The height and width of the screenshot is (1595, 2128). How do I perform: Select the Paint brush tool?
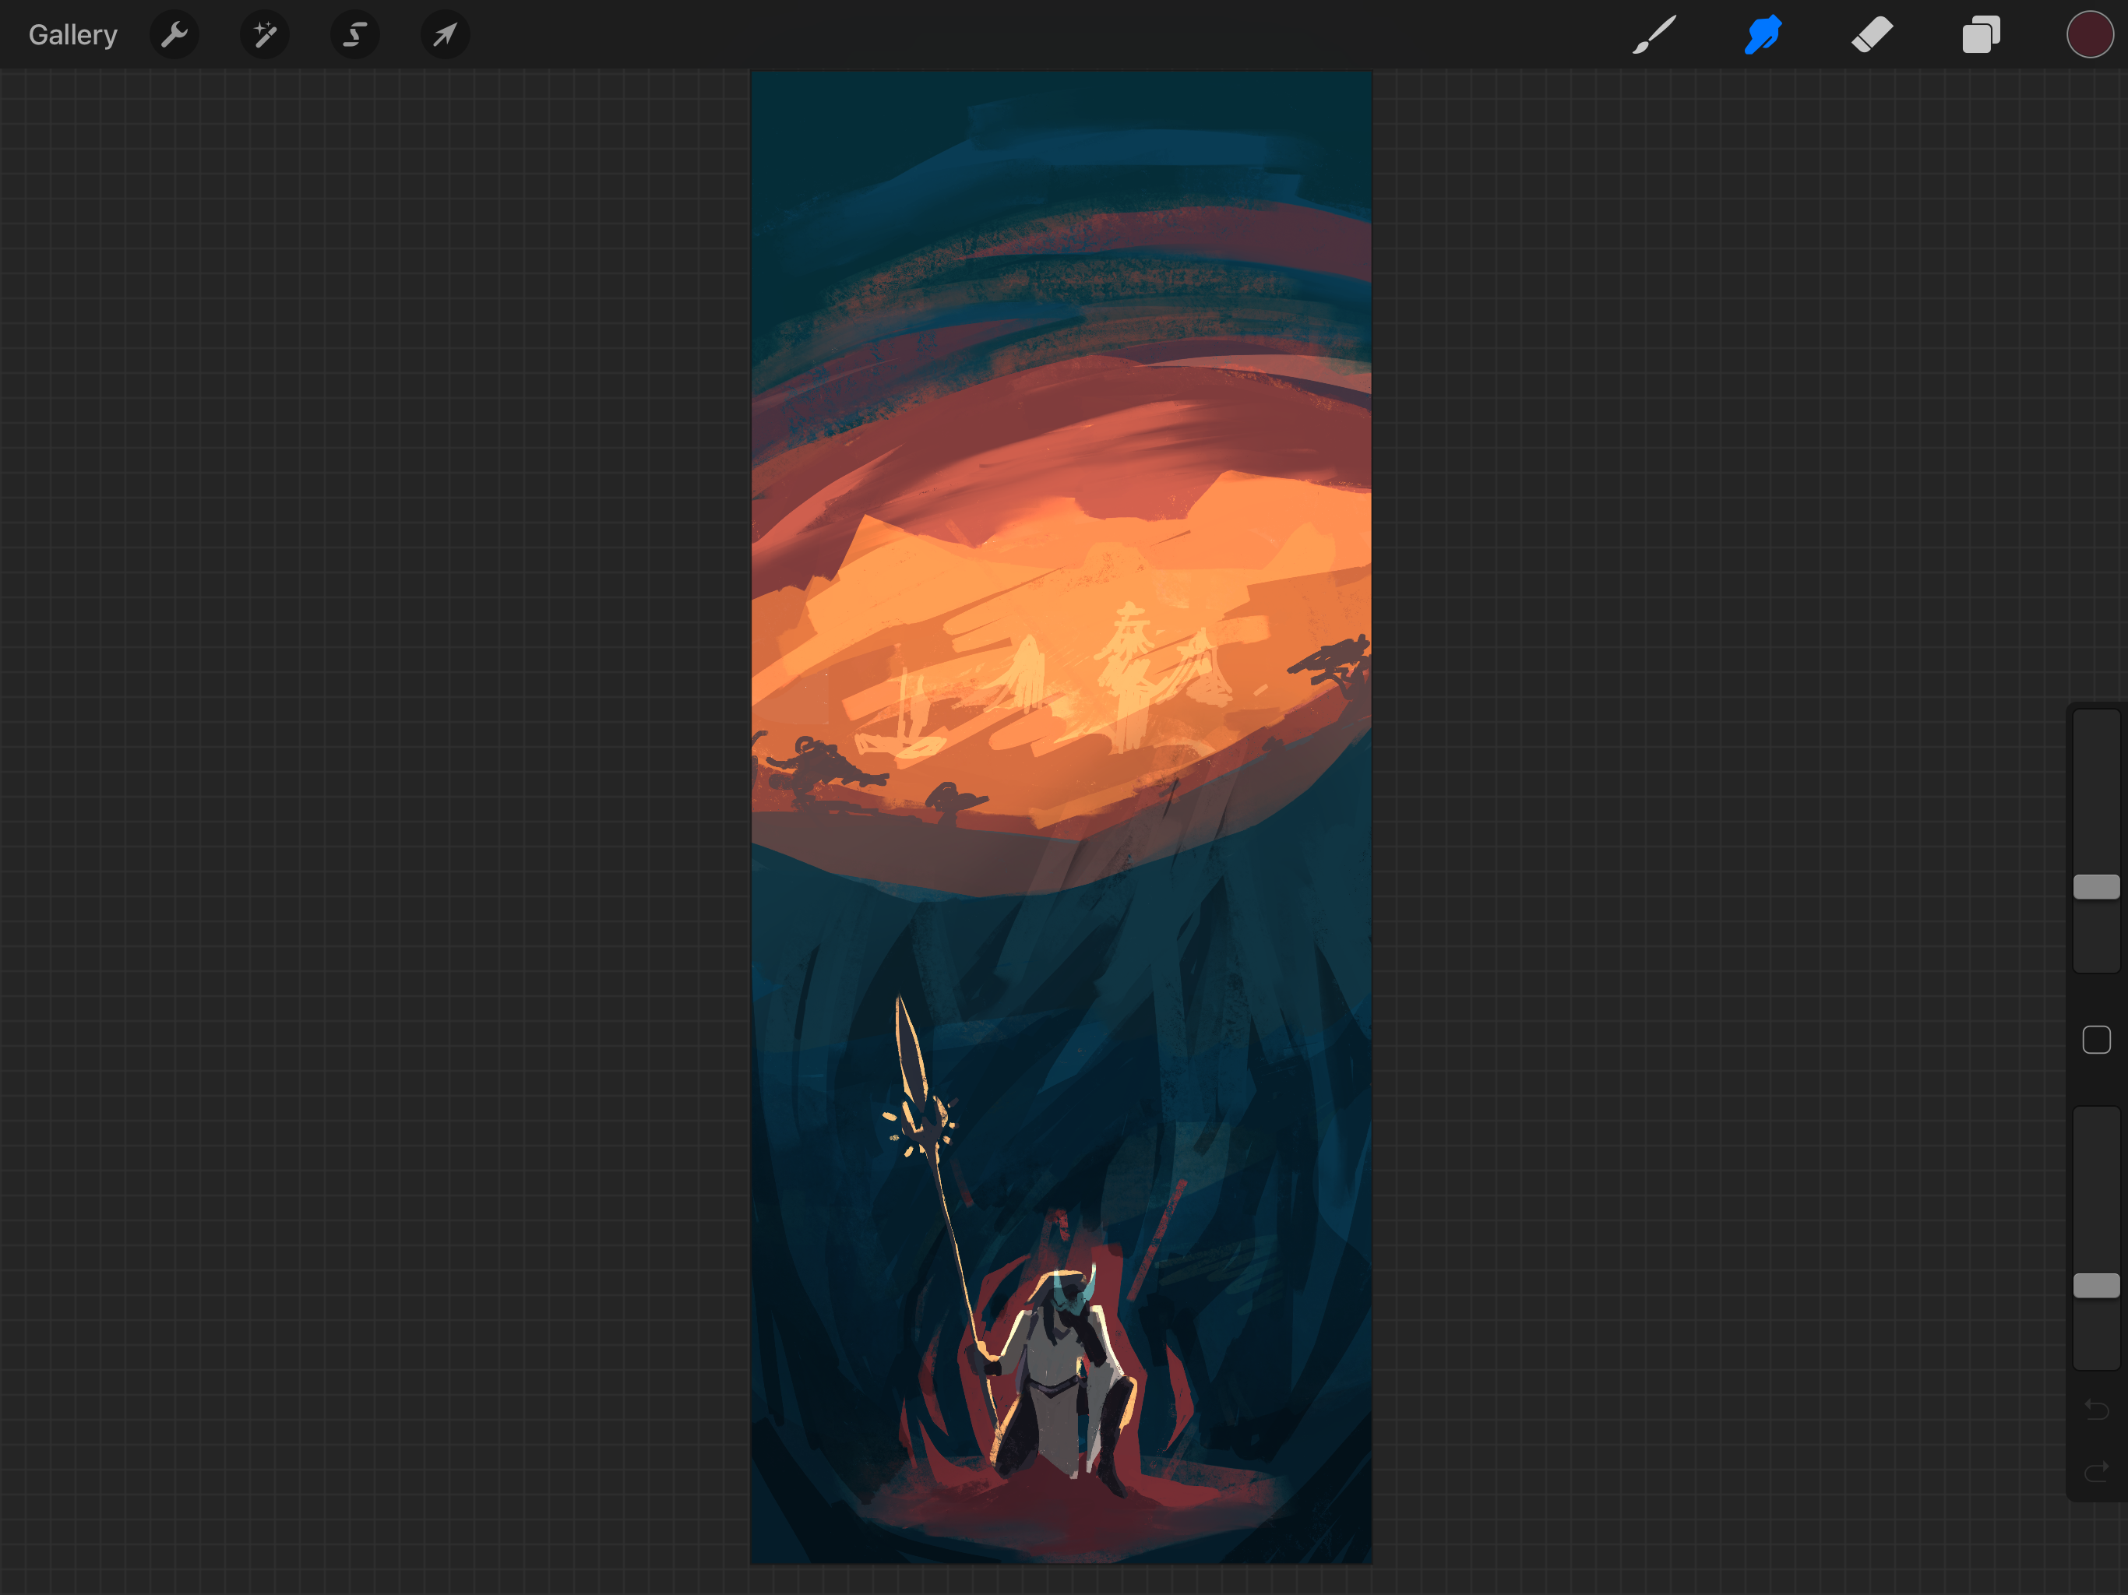click(x=1654, y=36)
